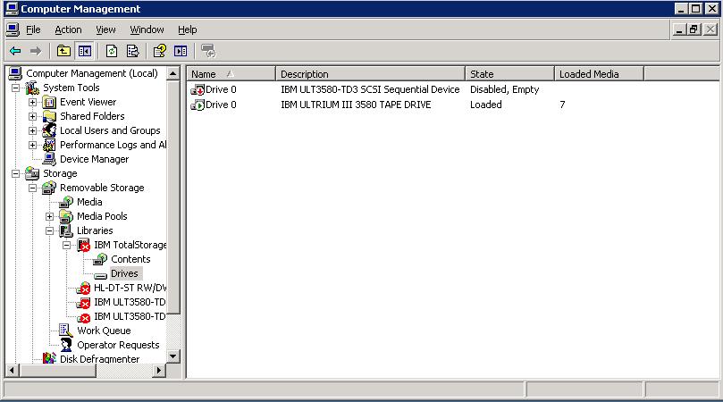723x402 pixels.
Task: Click the Export List toolbar icon
Action: [x=132, y=52]
